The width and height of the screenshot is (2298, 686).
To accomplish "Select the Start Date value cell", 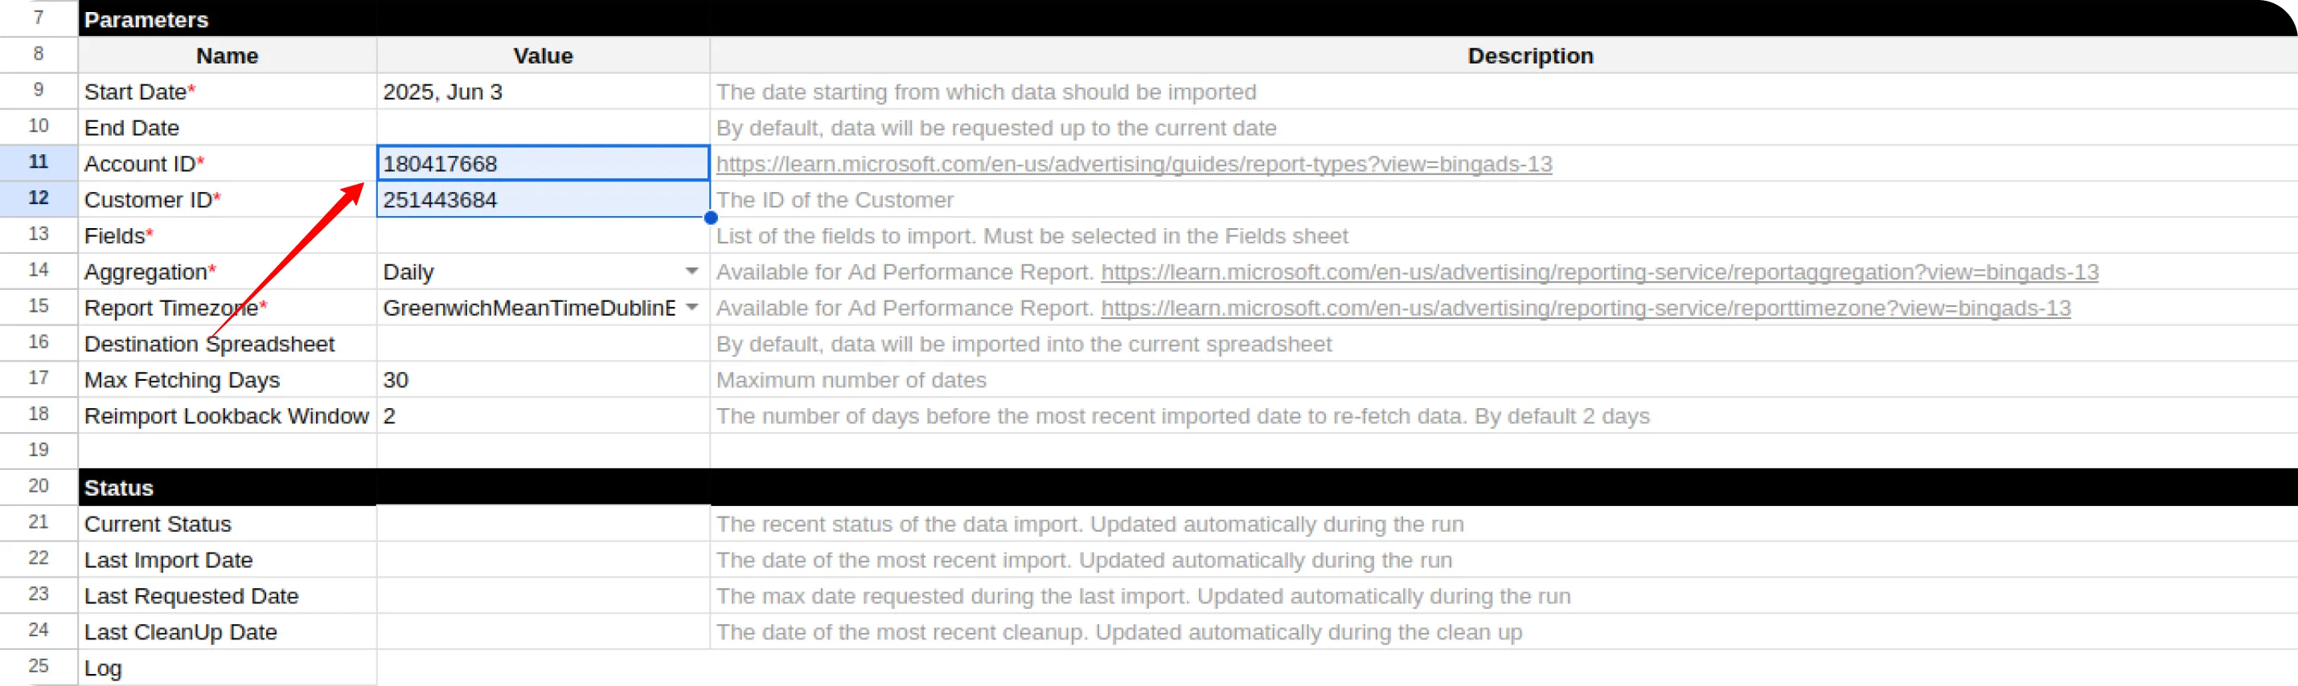I will [544, 92].
